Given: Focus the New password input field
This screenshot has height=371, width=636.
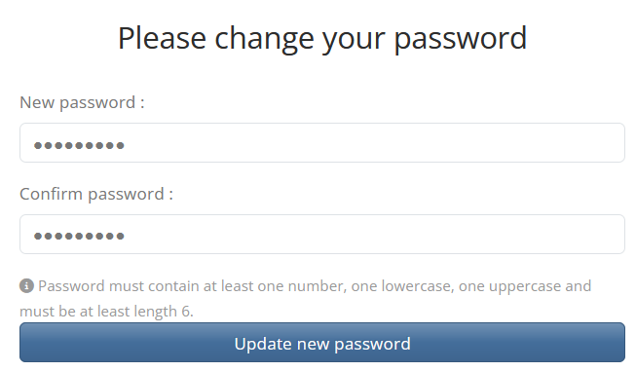Looking at the screenshot, I should pos(322,143).
